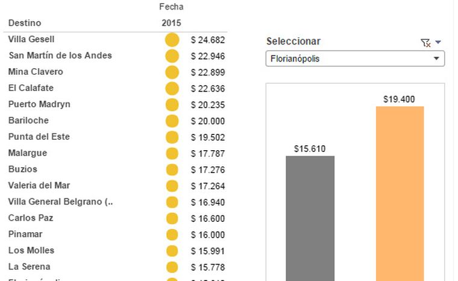Select the San Martín de los Andes row label
458x281 pixels.
pyautogui.click(x=60, y=55)
